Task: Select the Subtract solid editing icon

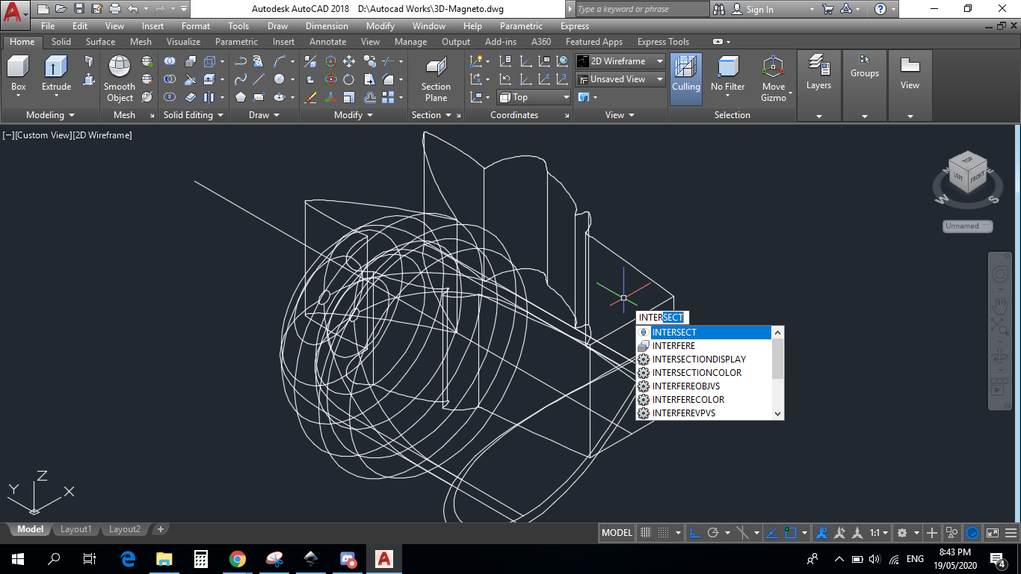Action: pos(170,78)
